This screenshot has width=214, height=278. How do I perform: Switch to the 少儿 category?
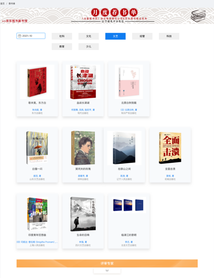tap(89, 47)
